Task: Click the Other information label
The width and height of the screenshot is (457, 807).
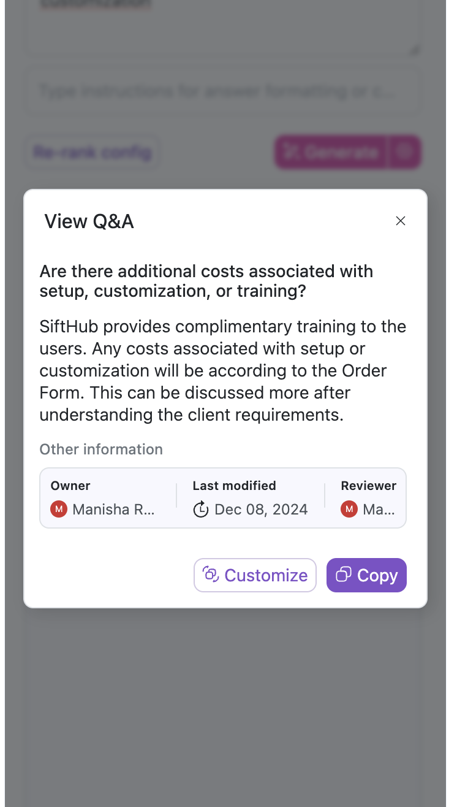Action: coord(101,449)
